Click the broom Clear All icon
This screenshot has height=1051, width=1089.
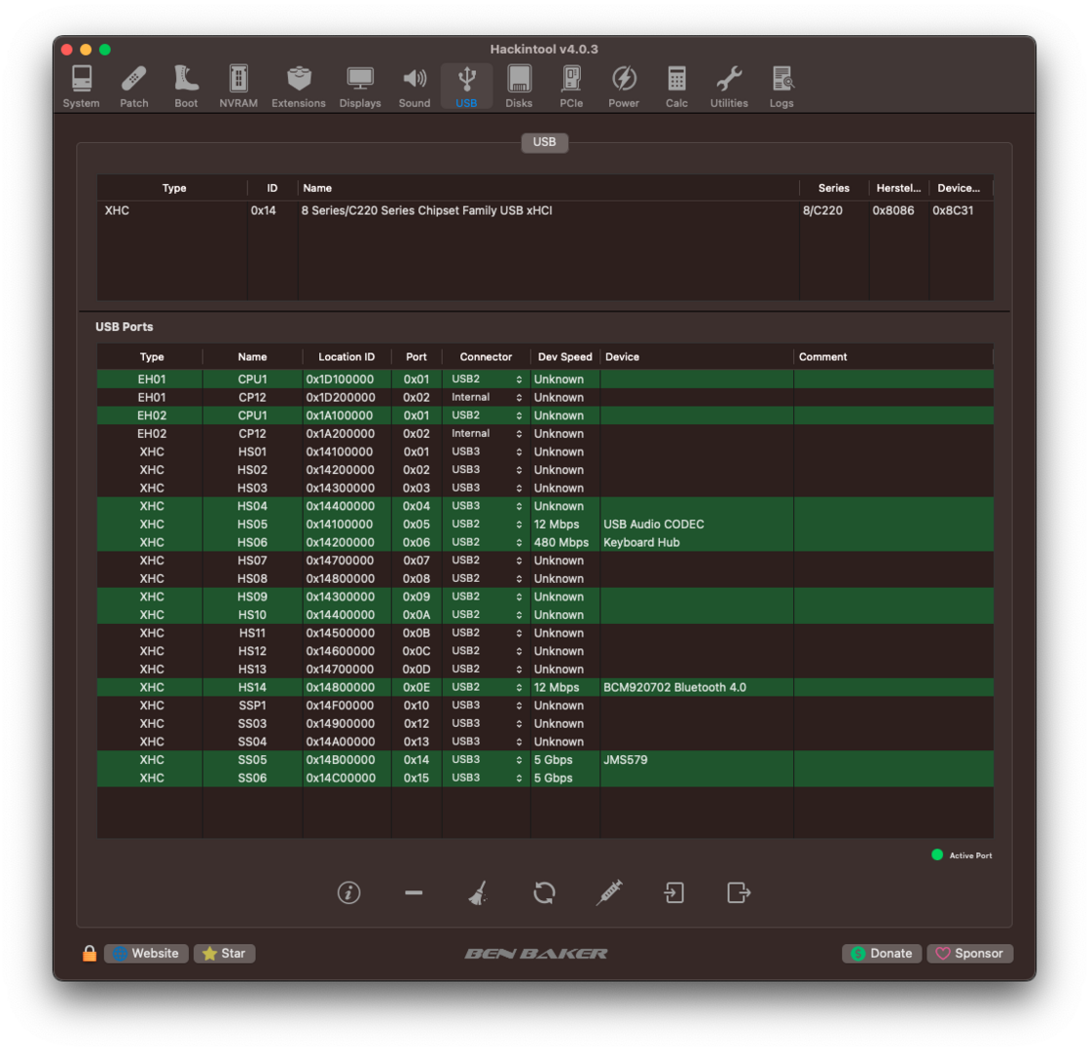tap(477, 892)
